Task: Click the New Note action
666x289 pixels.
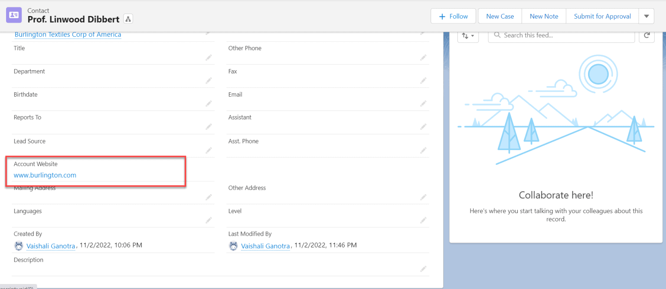Action: coord(543,16)
